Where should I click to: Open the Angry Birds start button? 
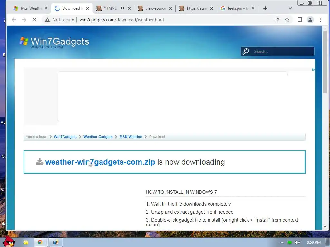coord(8,242)
